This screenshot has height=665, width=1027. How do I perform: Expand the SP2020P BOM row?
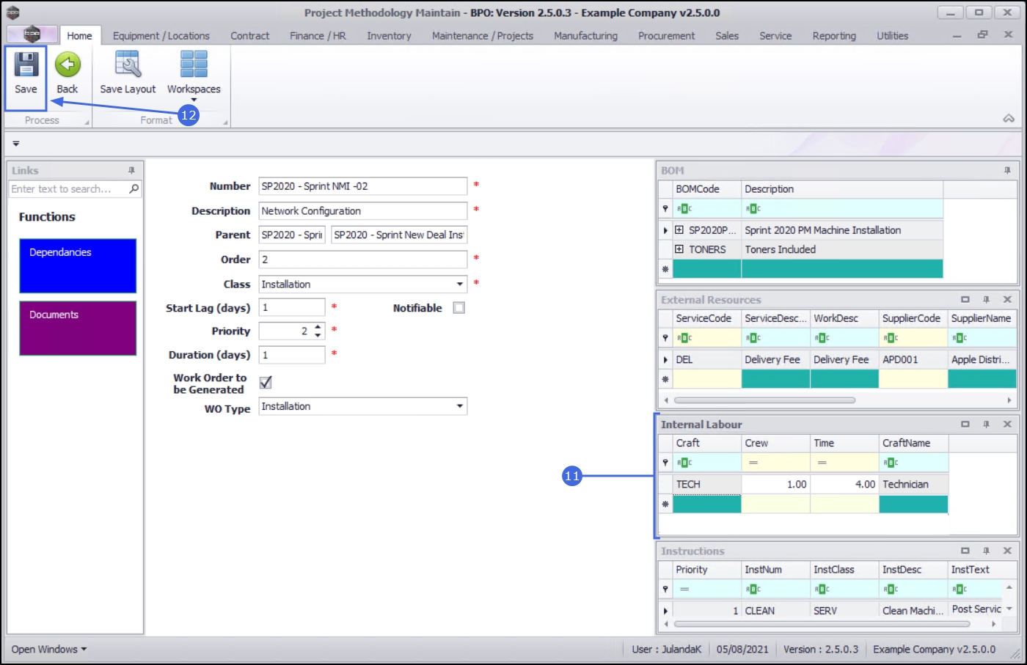click(679, 230)
